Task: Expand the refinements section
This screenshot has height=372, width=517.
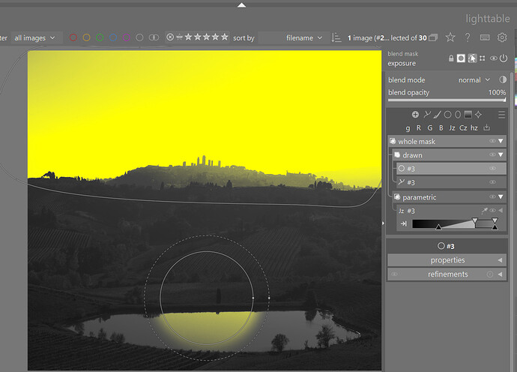Action: point(447,274)
